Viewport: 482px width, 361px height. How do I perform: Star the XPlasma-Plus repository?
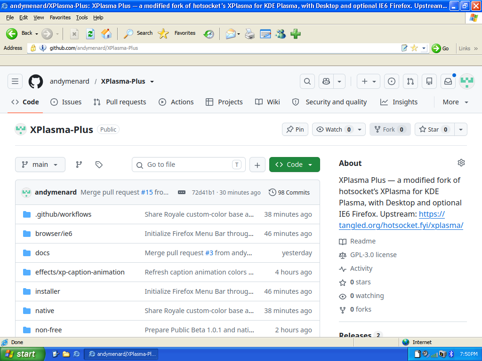434,130
